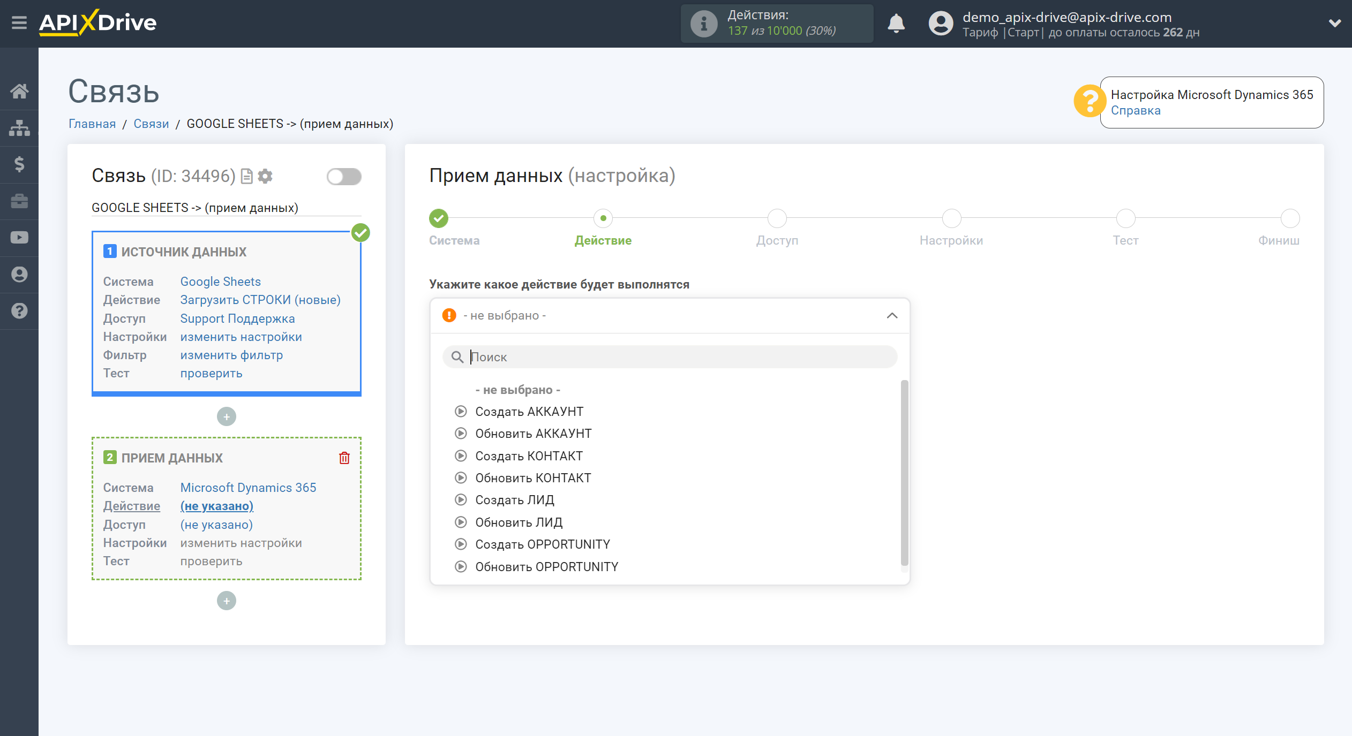Choose Создать АККАУНТ
1352x736 pixels.
[529, 412]
